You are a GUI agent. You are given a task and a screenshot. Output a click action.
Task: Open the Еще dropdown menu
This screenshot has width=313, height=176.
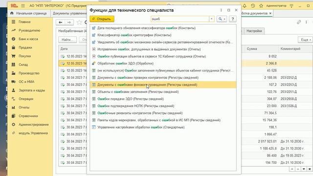(x=305, y=40)
